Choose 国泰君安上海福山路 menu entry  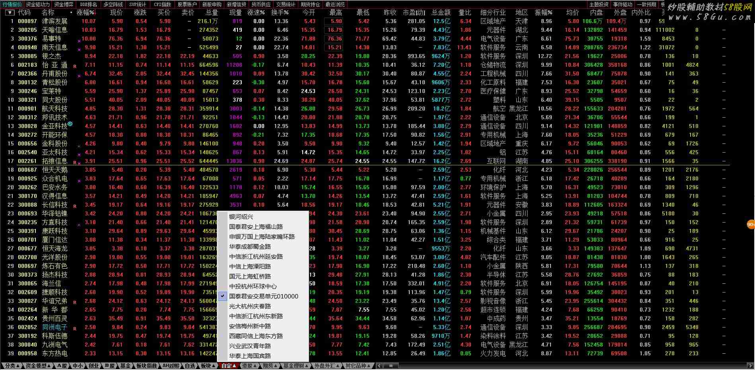(263, 227)
